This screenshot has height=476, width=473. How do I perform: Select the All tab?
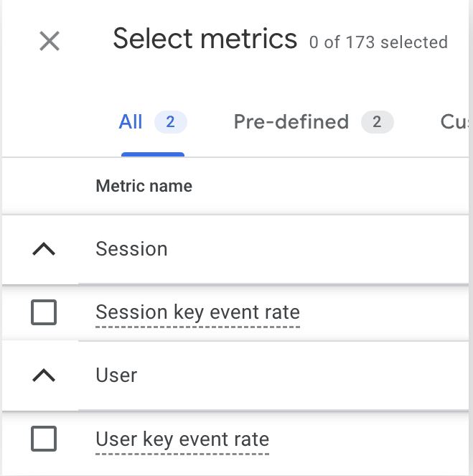pos(153,122)
